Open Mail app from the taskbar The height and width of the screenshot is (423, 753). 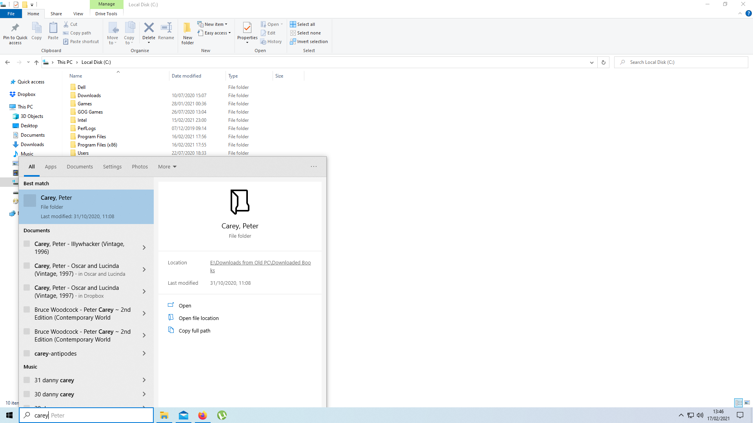point(184,415)
